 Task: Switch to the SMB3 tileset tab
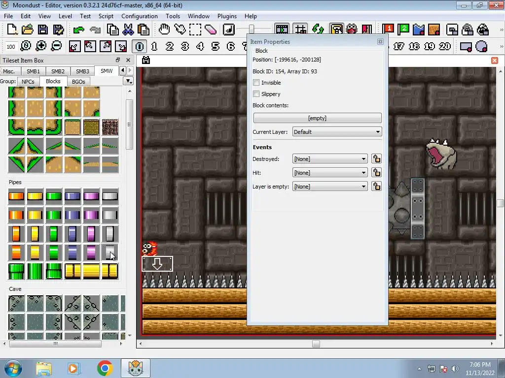82,71
